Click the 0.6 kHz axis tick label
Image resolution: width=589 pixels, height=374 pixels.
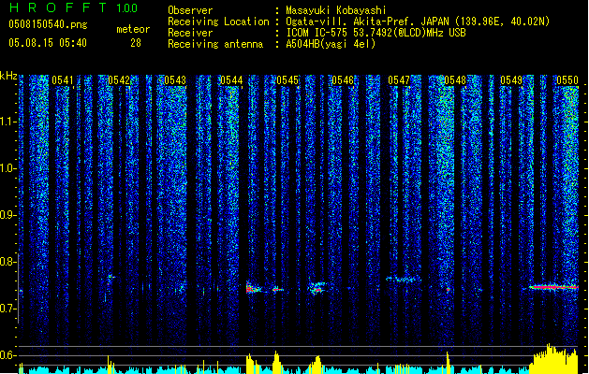click(x=7, y=355)
